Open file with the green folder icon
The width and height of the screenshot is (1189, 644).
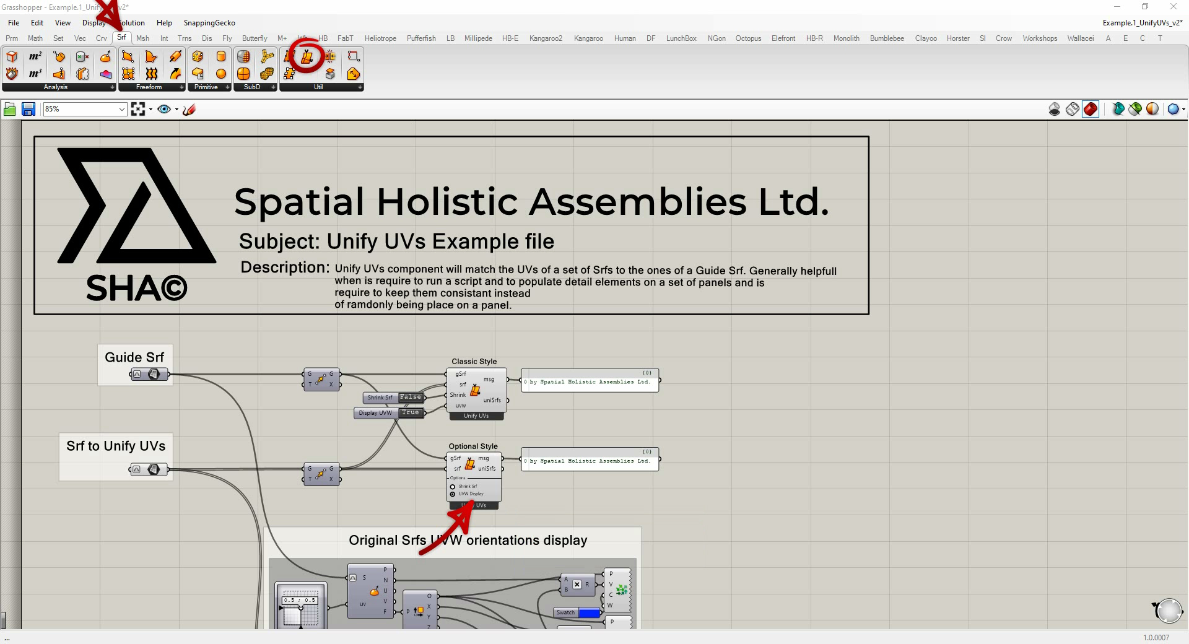coord(9,110)
